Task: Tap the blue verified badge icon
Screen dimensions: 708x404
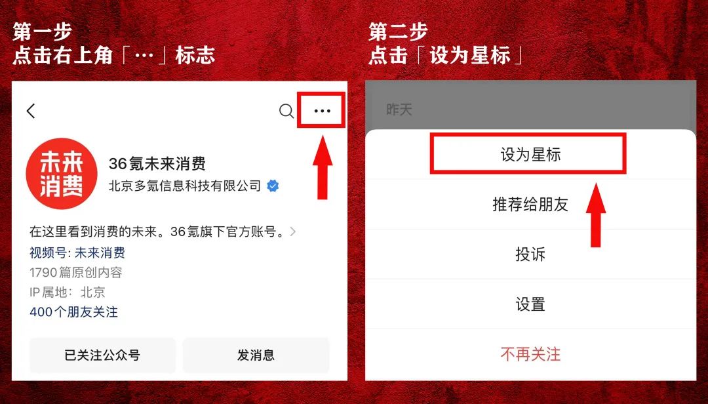Action: [x=273, y=186]
